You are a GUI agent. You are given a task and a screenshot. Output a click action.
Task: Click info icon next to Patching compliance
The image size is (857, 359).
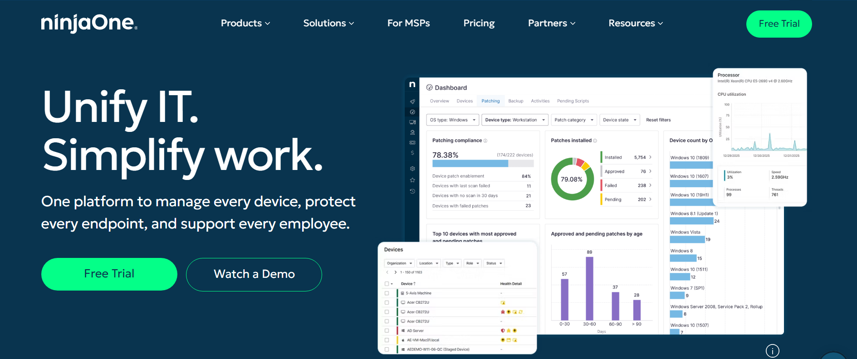485,141
